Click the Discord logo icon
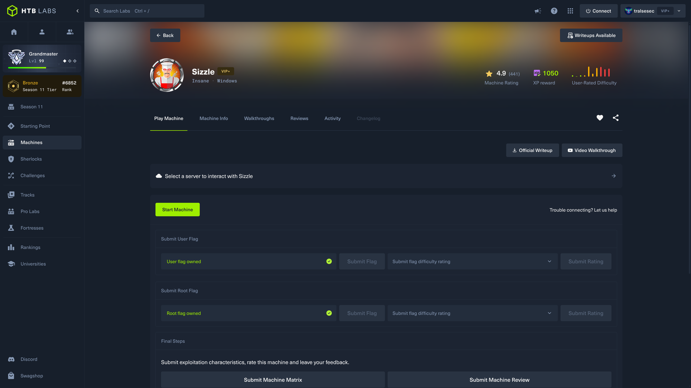Image resolution: width=691 pixels, height=388 pixels. point(11,359)
